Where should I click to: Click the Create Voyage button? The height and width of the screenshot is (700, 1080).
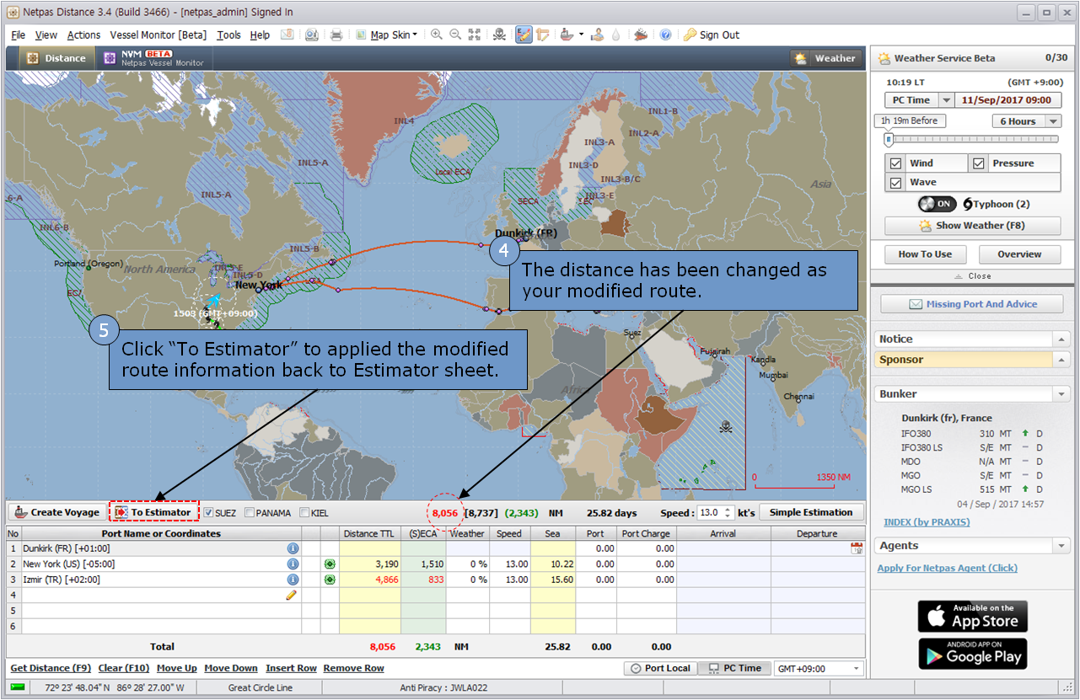pyautogui.click(x=56, y=512)
